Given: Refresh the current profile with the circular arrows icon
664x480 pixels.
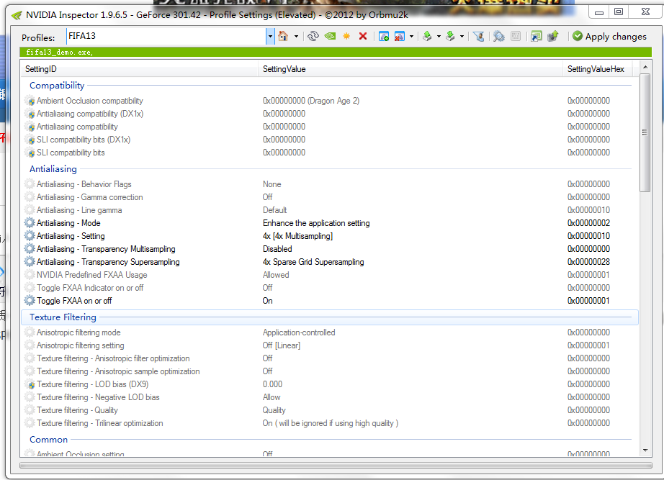Looking at the screenshot, I should 313,37.
